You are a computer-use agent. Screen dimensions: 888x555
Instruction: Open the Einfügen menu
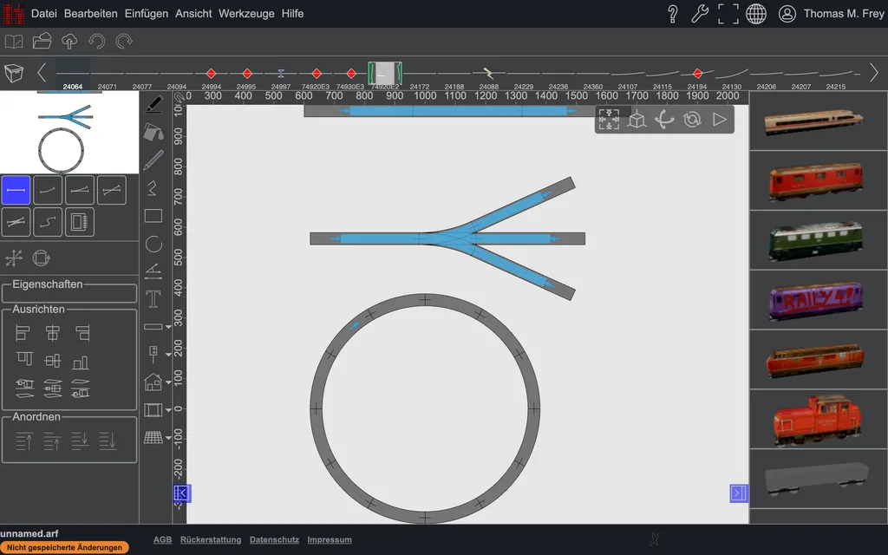click(146, 14)
